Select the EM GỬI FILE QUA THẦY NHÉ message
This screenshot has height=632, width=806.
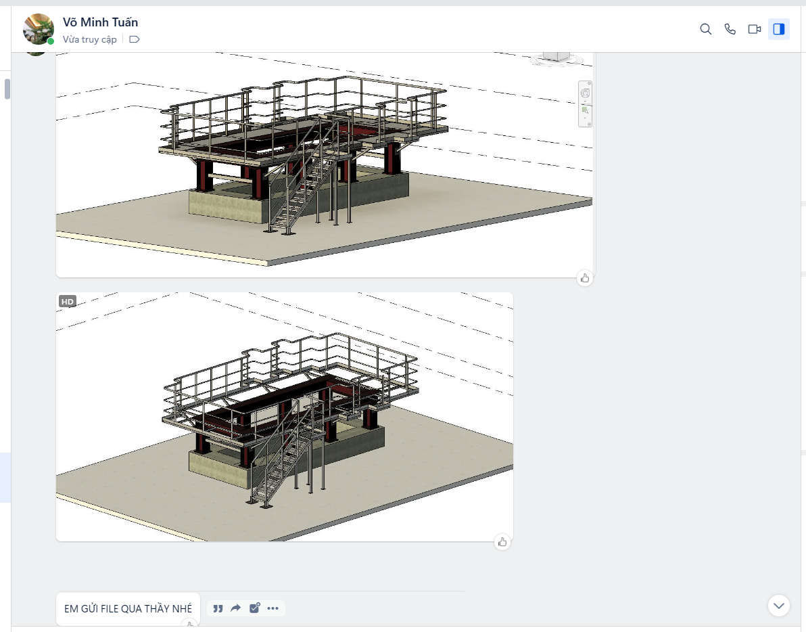[128, 608]
